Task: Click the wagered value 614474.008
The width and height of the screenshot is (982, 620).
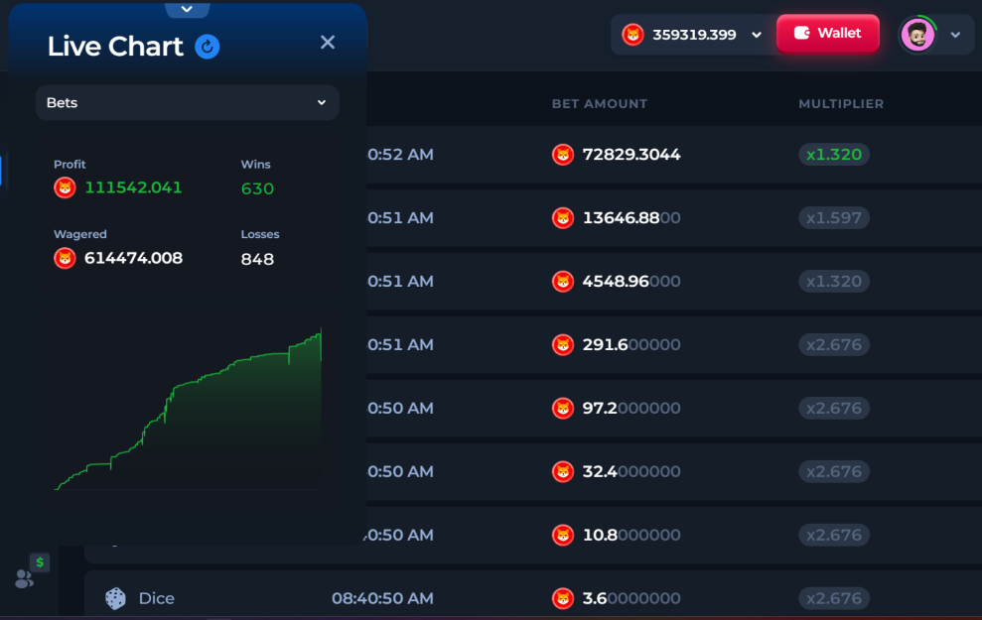Action: [133, 258]
